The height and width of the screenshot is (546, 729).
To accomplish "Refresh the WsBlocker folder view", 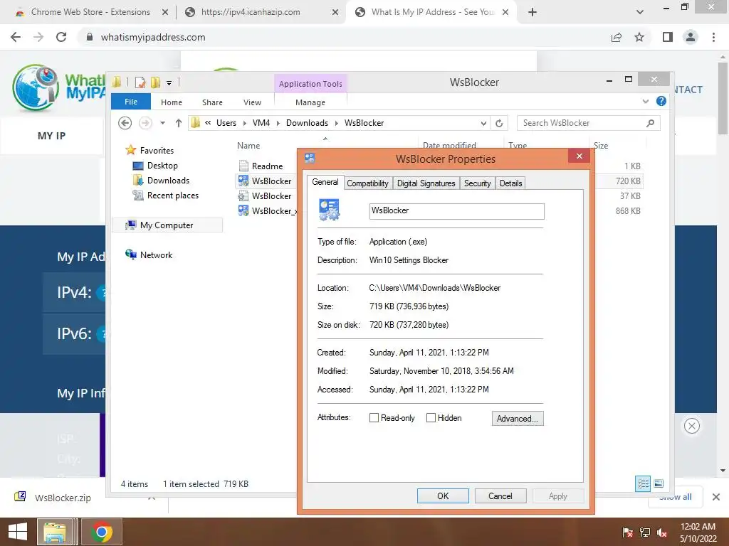I will click(x=499, y=123).
